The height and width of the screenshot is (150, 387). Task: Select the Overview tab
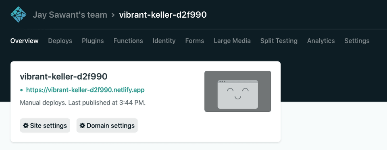[x=25, y=41]
